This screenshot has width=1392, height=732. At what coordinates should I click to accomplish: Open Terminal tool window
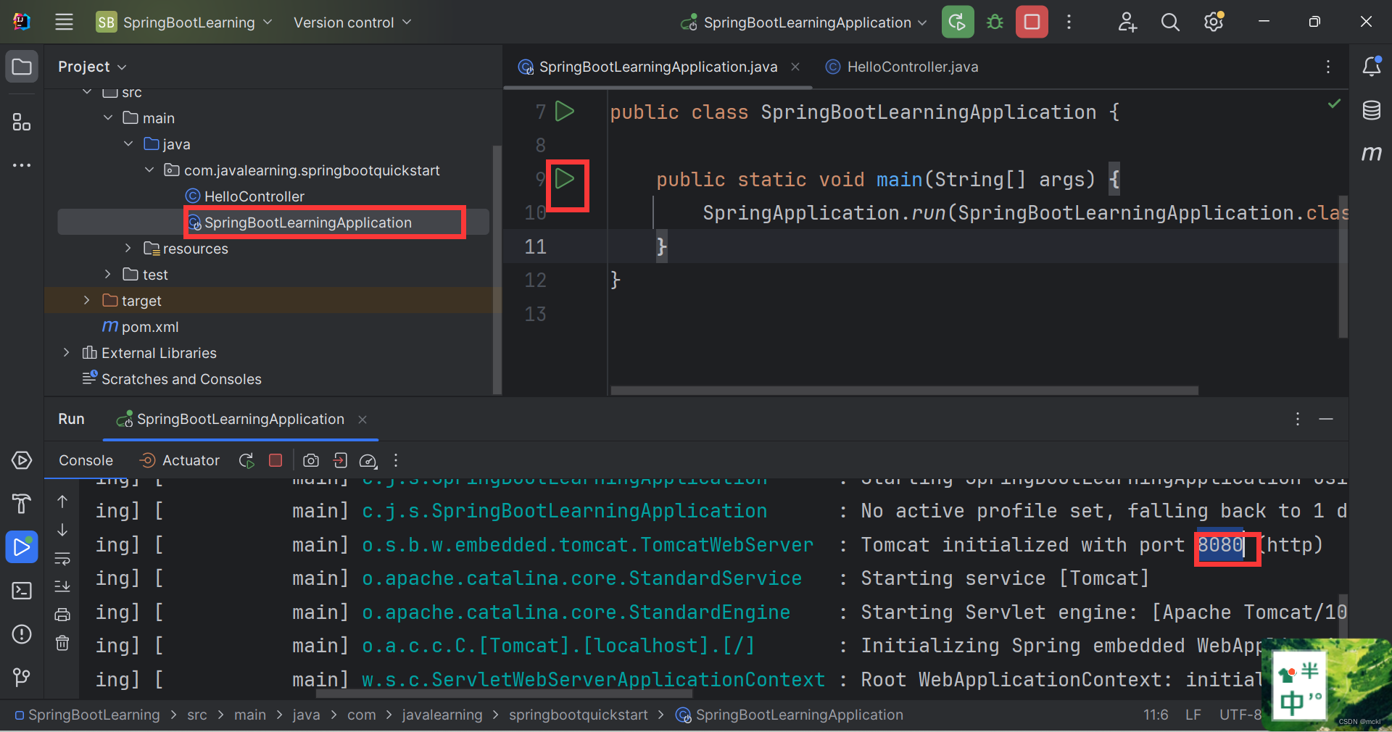pos(22,591)
